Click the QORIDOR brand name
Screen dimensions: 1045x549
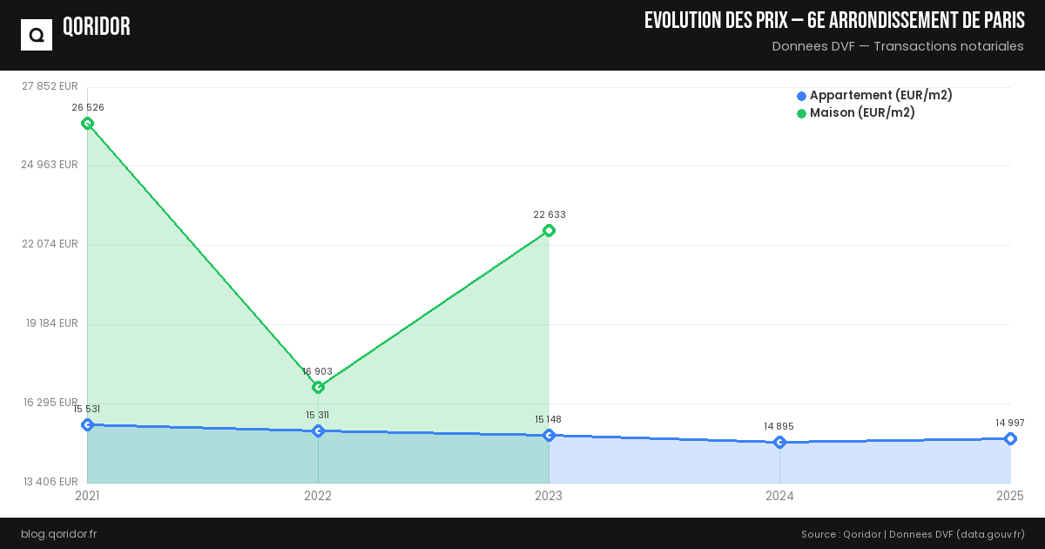tap(97, 27)
